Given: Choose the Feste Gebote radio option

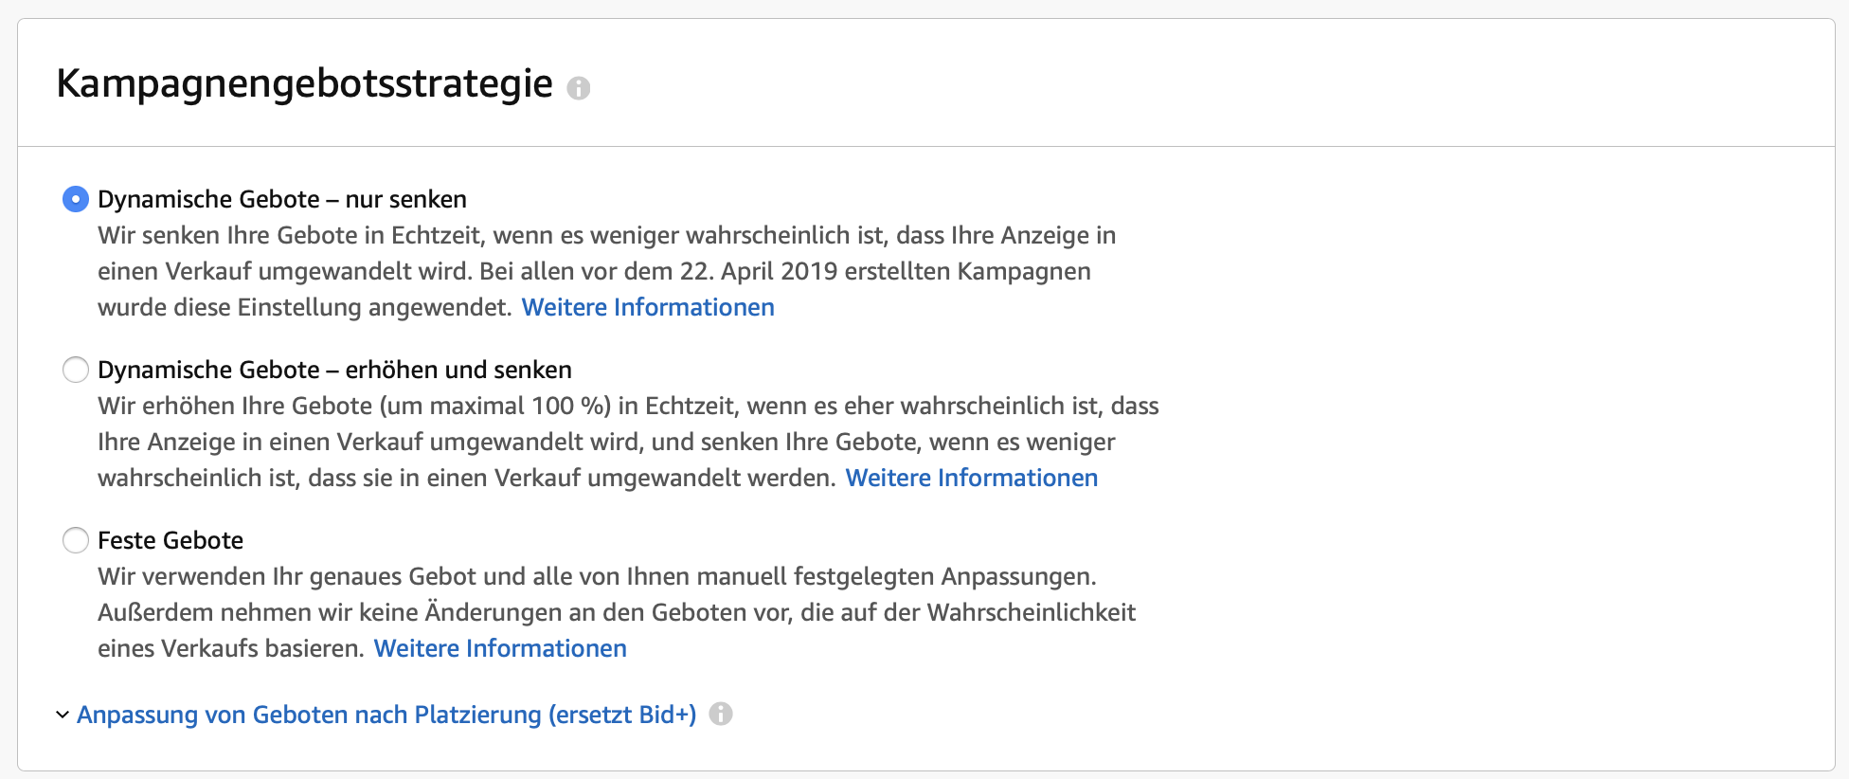Looking at the screenshot, I should tap(76, 540).
